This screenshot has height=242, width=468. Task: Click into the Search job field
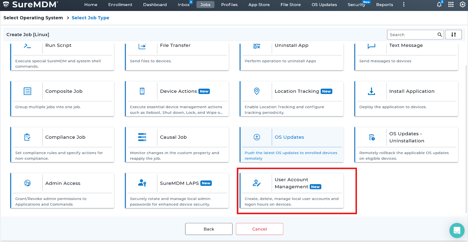point(412,35)
